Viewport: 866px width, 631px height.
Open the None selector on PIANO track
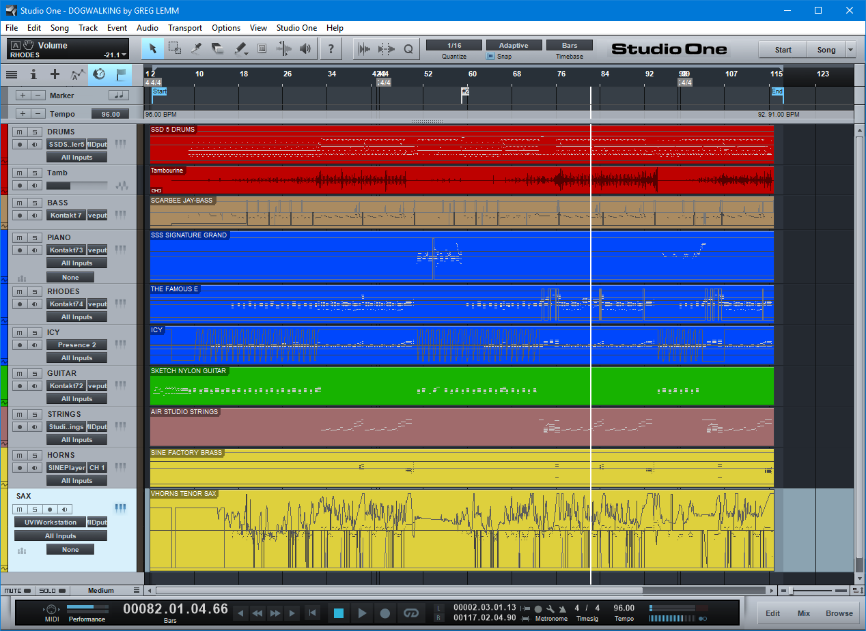point(70,277)
